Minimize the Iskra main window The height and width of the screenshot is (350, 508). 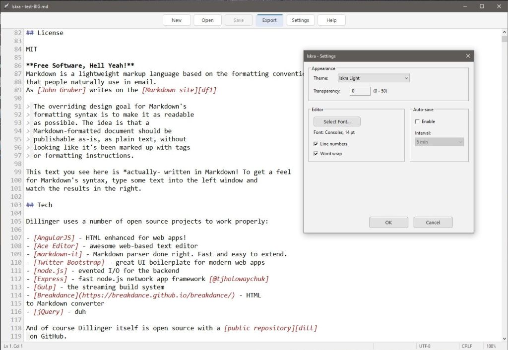click(x=466, y=6)
